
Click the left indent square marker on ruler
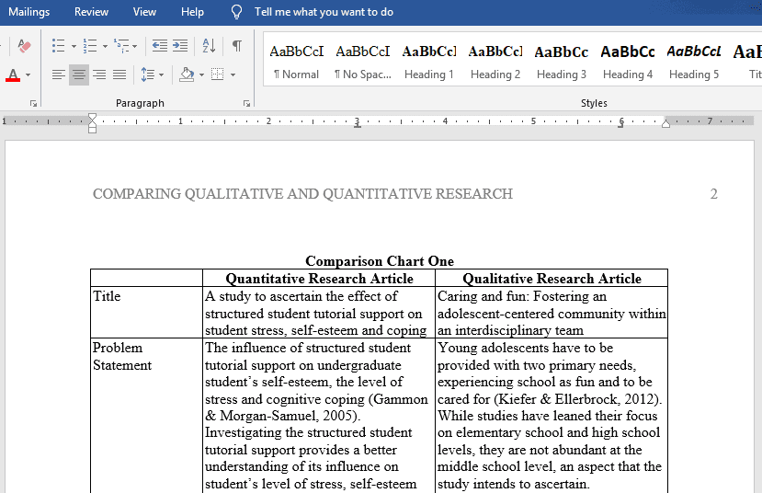pyautogui.click(x=92, y=130)
